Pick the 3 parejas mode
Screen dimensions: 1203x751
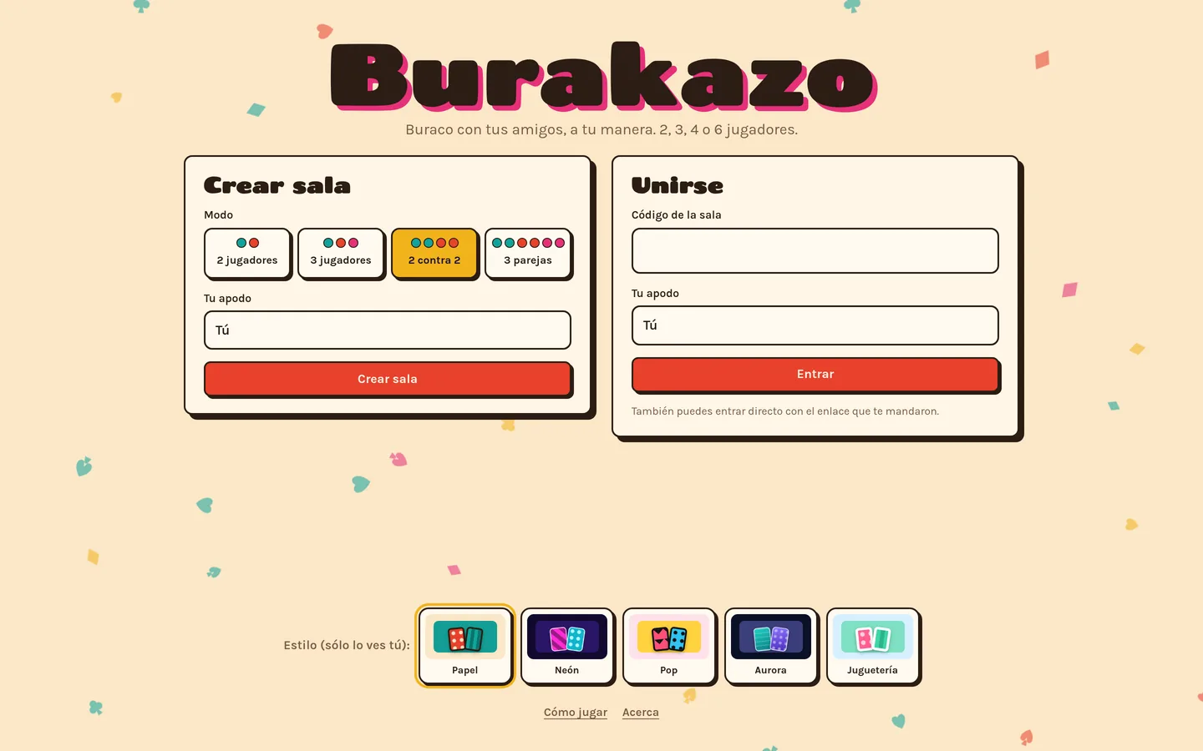click(528, 253)
